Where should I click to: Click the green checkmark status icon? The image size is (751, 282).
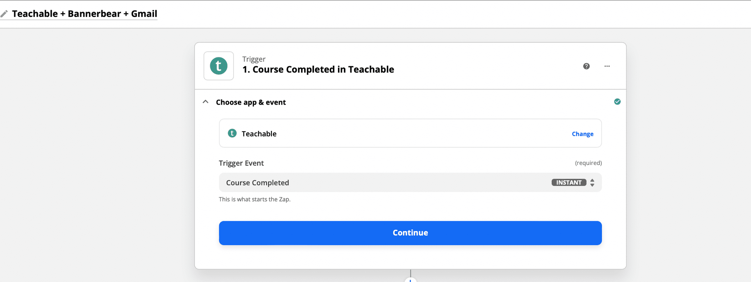pyautogui.click(x=617, y=102)
